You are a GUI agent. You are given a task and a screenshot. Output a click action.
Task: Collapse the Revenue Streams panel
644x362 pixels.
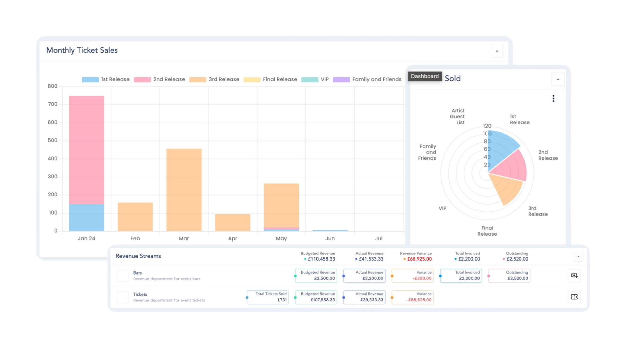(x=578, y=256)
